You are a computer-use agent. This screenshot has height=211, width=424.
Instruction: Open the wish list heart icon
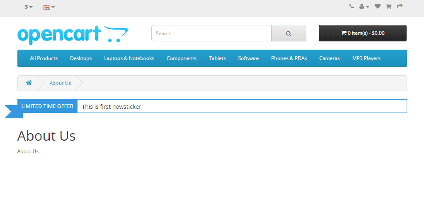tap(378, 6)
